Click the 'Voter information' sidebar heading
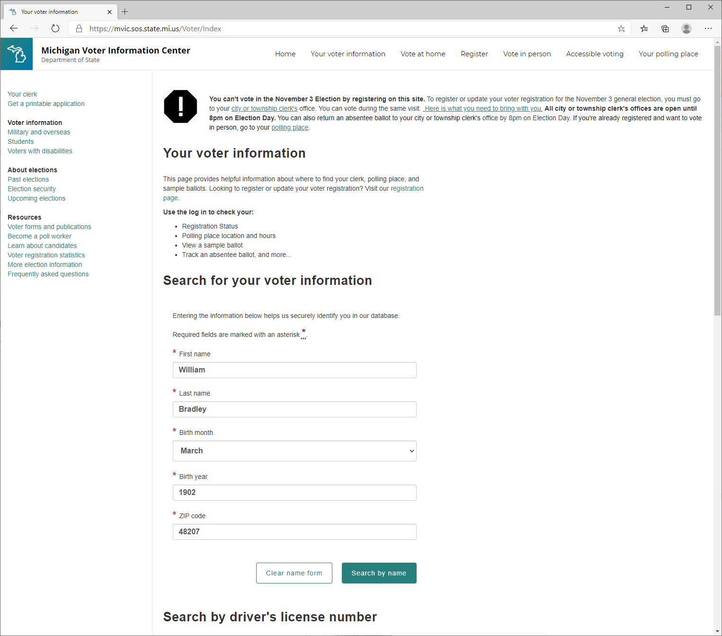Image resolution: width=722 pixels, height=636 pixels. pyautogui.click(x=35, y=123)
